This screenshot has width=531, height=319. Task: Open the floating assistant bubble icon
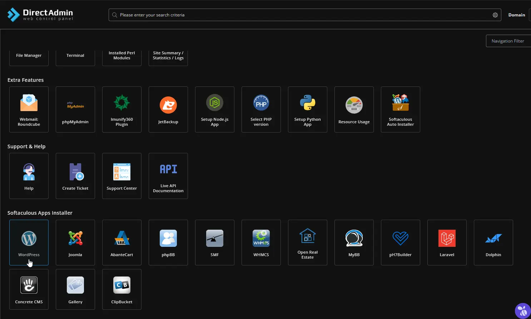(x=523, y=311)
